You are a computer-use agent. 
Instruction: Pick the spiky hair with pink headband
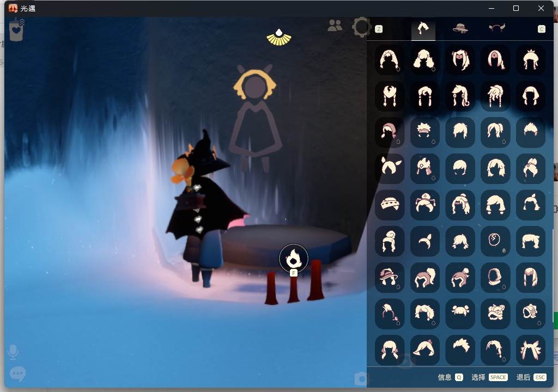424,132
